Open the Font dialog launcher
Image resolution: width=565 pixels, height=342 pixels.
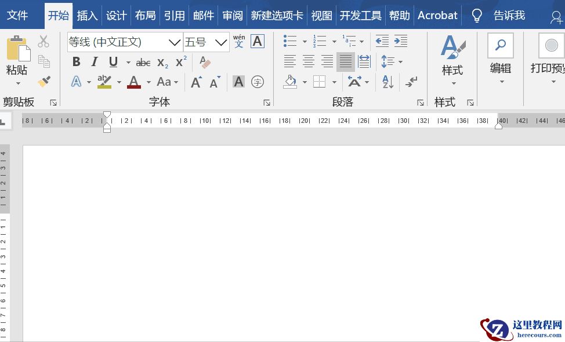pyautogui.click(x=267, y=103)
